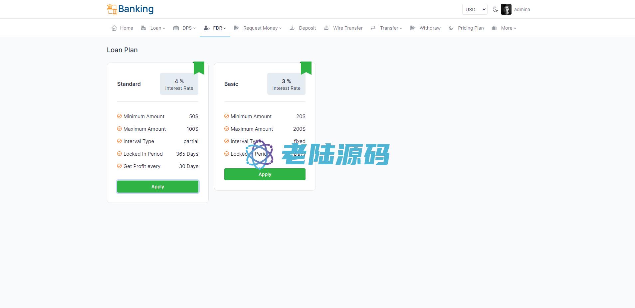Click the Transfer arrows icon
The image size is (635, 308).
(373, 28)
